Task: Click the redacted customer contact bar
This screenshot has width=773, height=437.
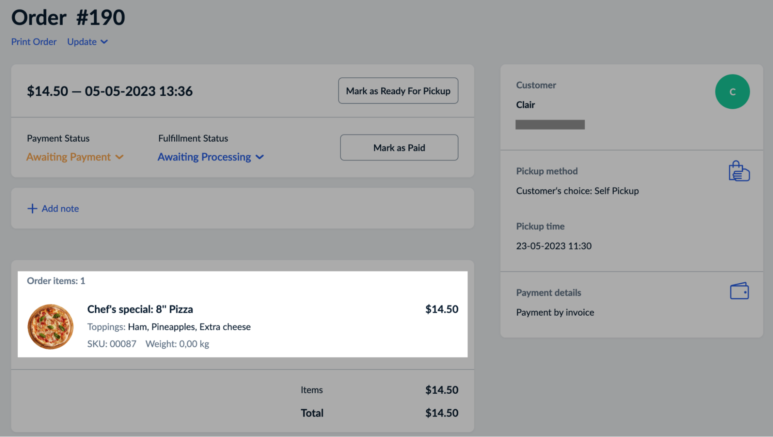Action: point(550,125)
